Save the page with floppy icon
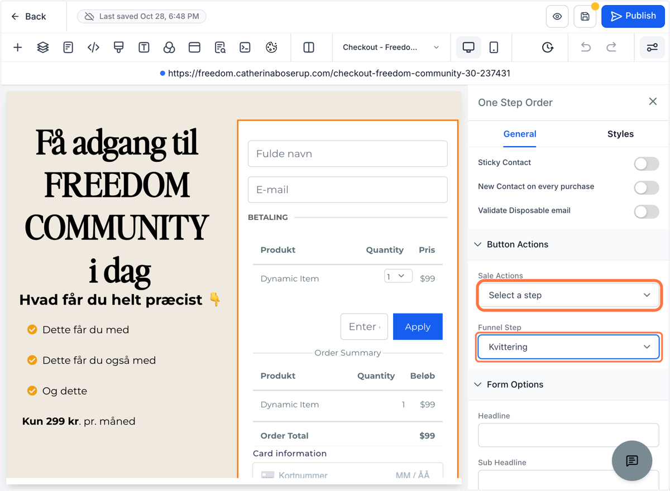The height and width of the screenshot is (491, 670). point(585,16)
